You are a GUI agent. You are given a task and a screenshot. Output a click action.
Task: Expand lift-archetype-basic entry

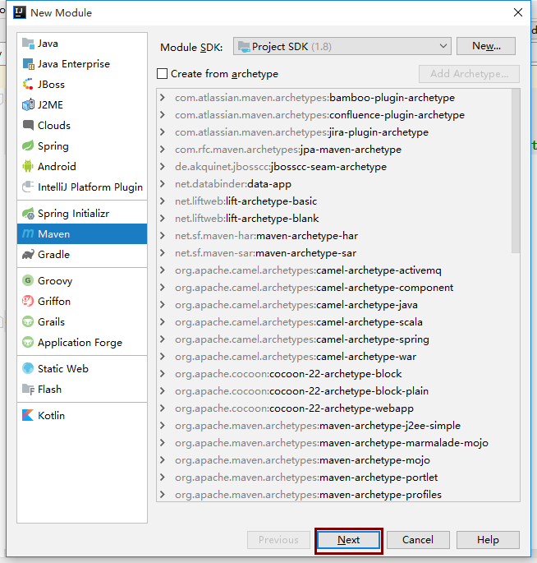pos(163,201)
